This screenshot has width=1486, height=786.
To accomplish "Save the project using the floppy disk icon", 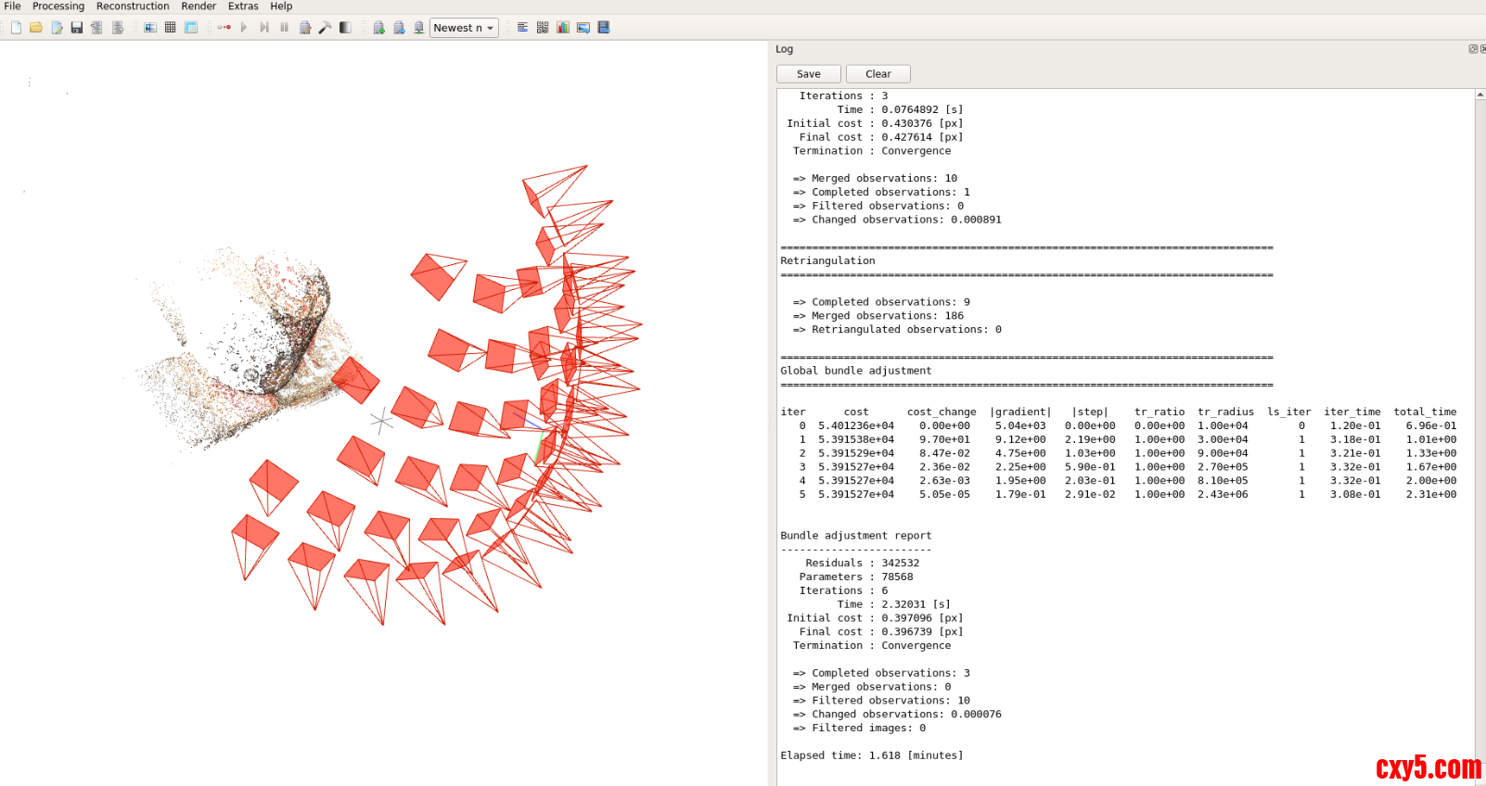I will pos(77,28).
